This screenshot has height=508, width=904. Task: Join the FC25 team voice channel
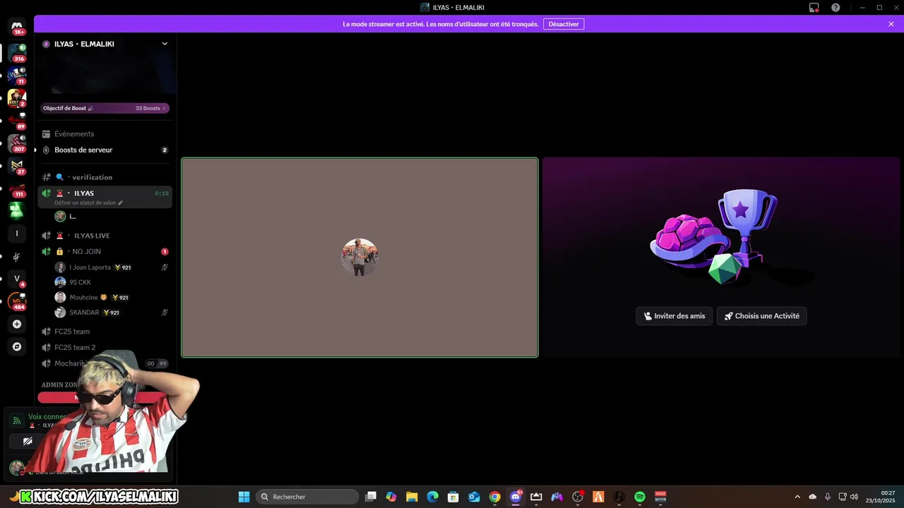[72, 332]
